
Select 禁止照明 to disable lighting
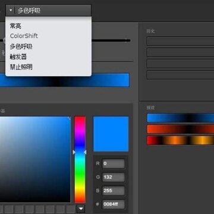(x=21, y=67)
